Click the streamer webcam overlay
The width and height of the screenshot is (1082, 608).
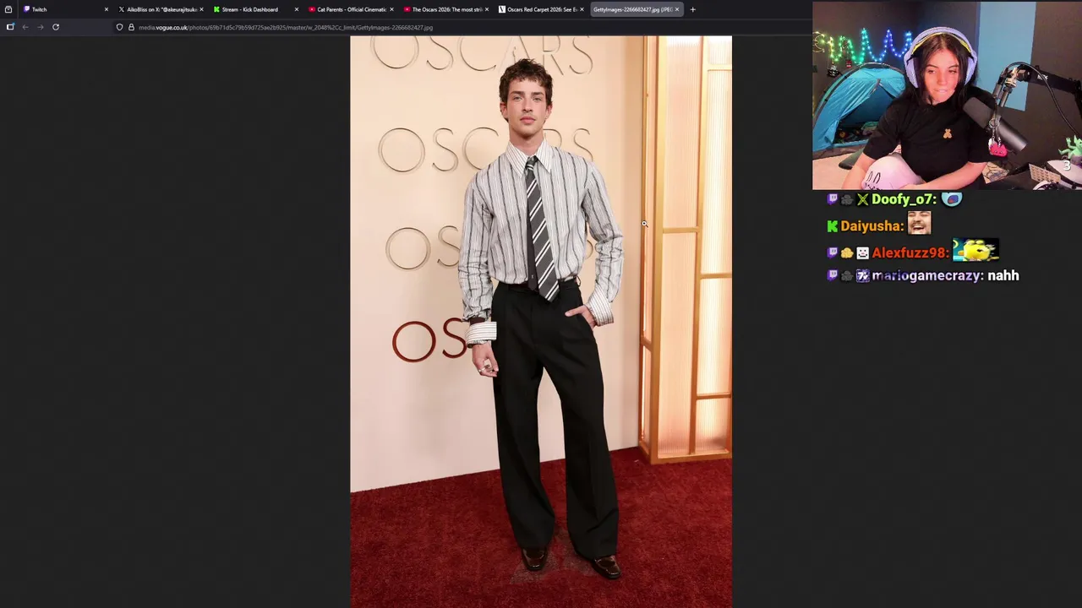[x=947, y=95]
